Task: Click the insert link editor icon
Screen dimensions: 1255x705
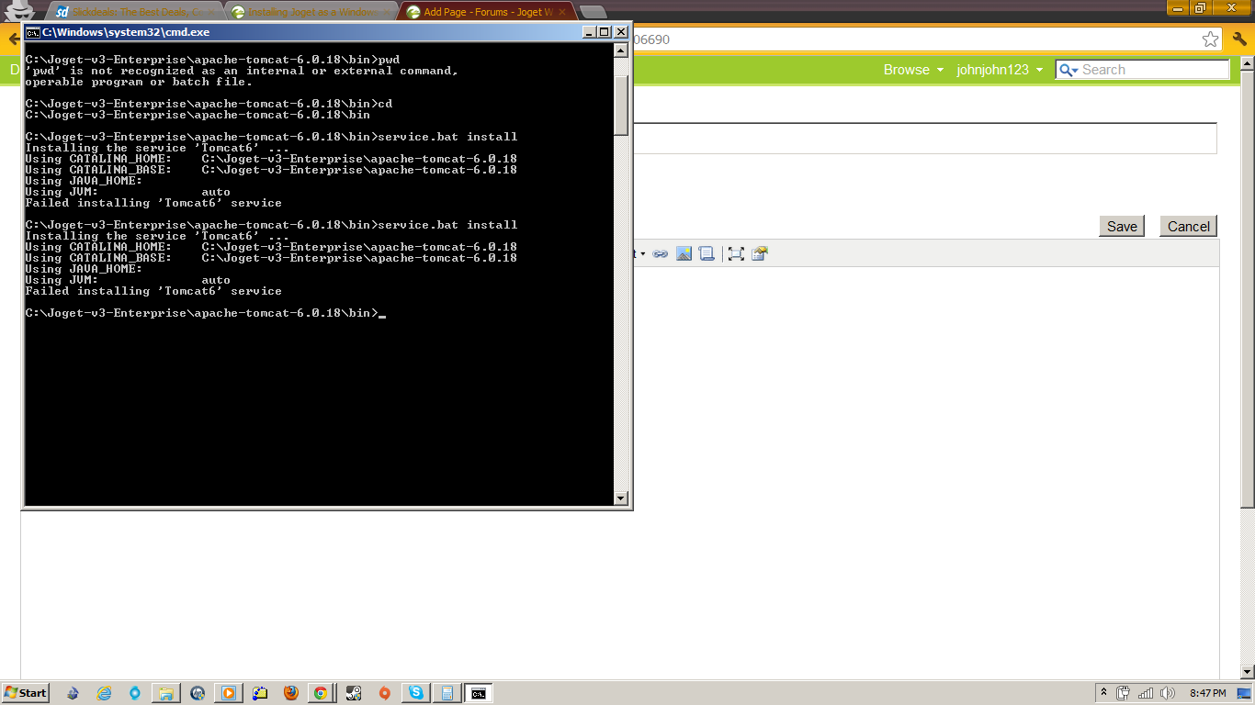Action: pyautogui.click(x=660, y=253)
